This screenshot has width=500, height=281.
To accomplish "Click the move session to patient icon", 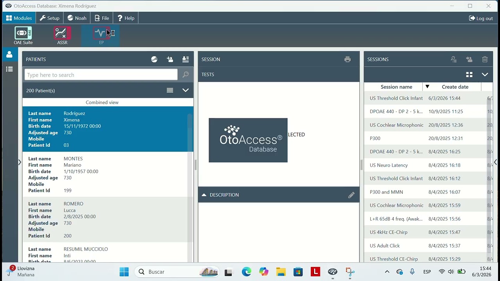I will [469, 59].
